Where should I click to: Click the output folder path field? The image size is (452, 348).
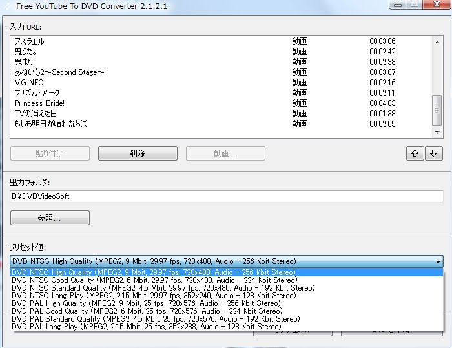click(227, 196)
